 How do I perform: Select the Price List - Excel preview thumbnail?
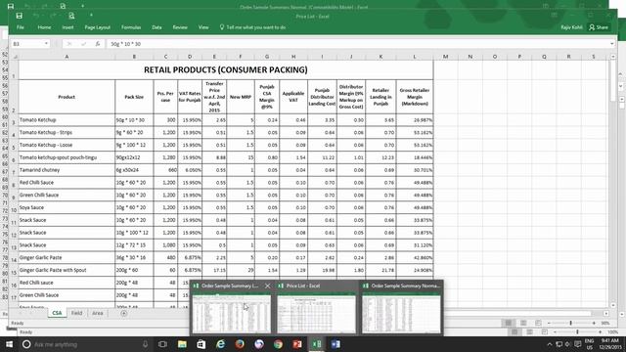(316, 314)
